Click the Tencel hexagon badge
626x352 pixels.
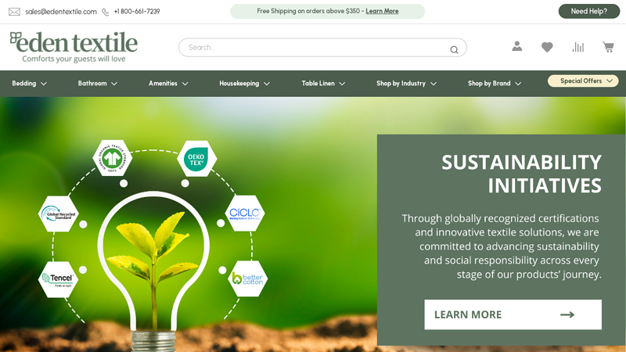coord(58,278)
